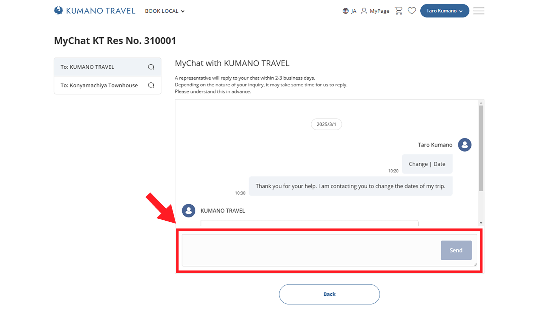Click the KUMANO TRAVEL chat avatar
The width and height of the screenshot is (538, 336).
(x=189, y=211)
